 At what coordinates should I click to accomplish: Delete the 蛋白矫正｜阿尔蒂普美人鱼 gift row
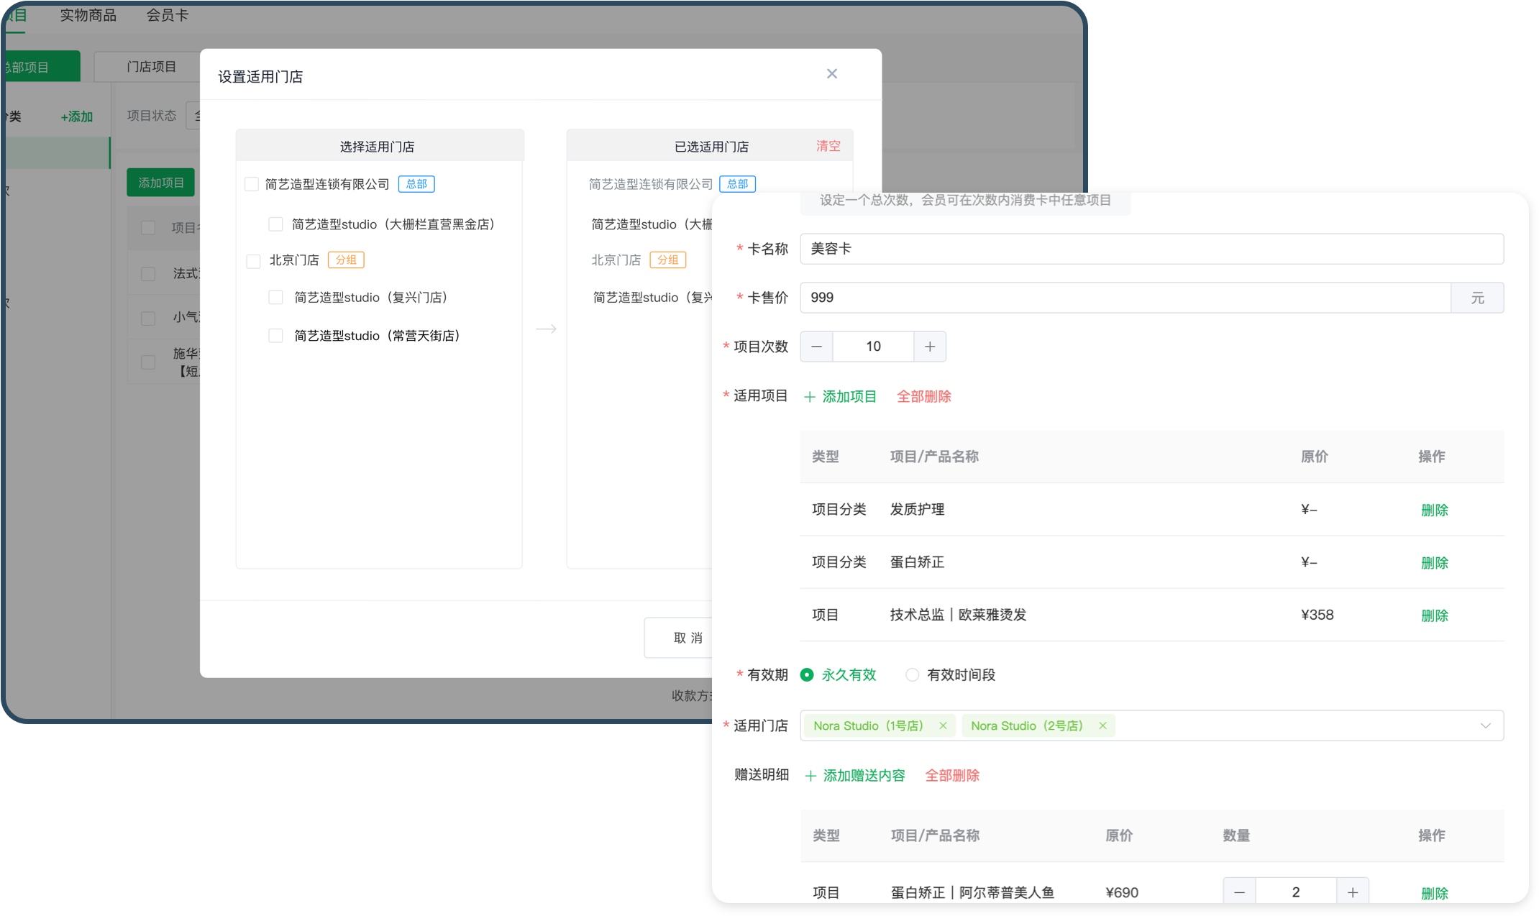point(1434,893)
